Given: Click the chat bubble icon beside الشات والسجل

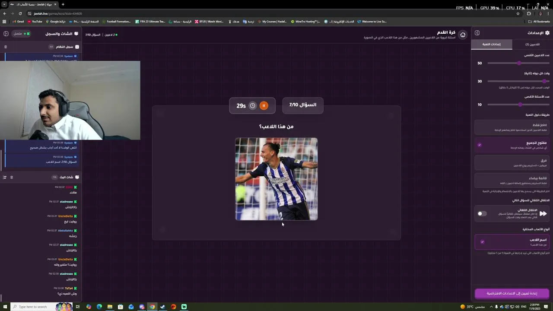Looking at the screenshot, I should click(x=76, y=33).
